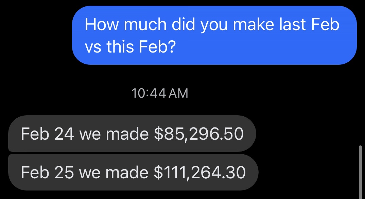Tap the "Feb 24" date text

(48, 134)
